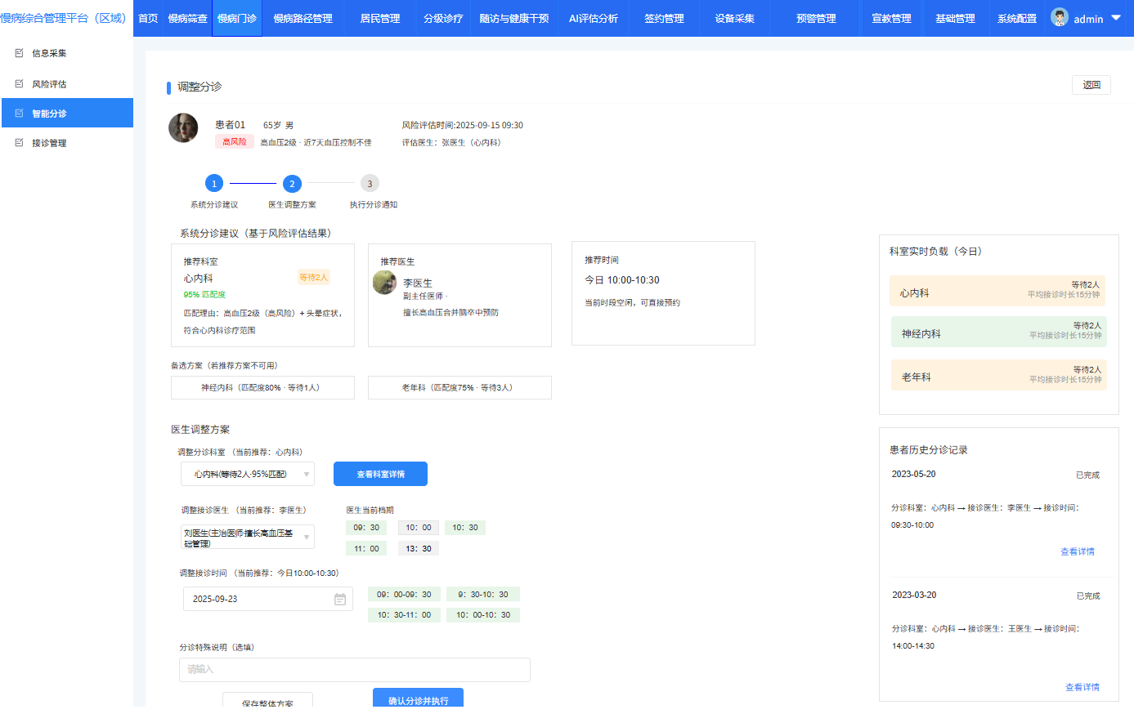Select the 10:30-11:00 appointment time slot
The width and height of the screenshot is (1134, 714).
coord(404,615)
